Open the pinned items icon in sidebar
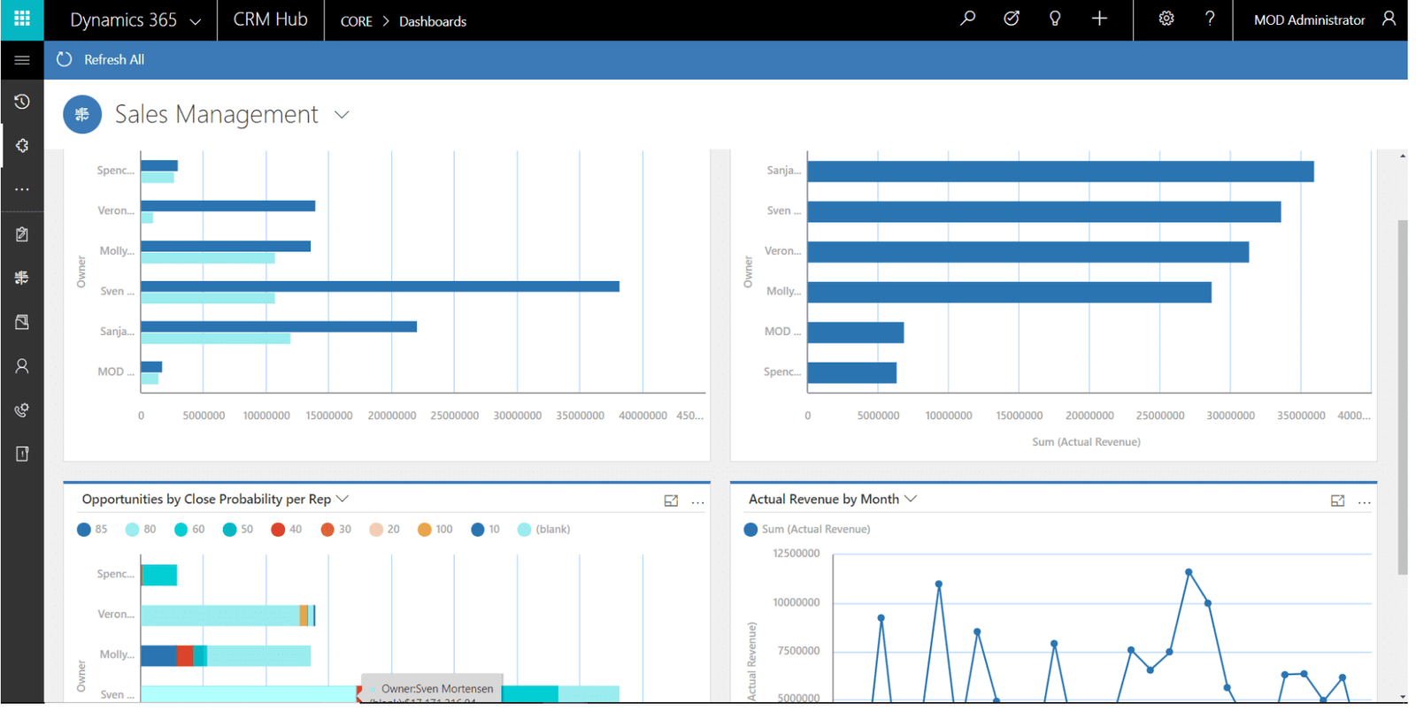Screen dimensions: 1416x711 (22, 146)
